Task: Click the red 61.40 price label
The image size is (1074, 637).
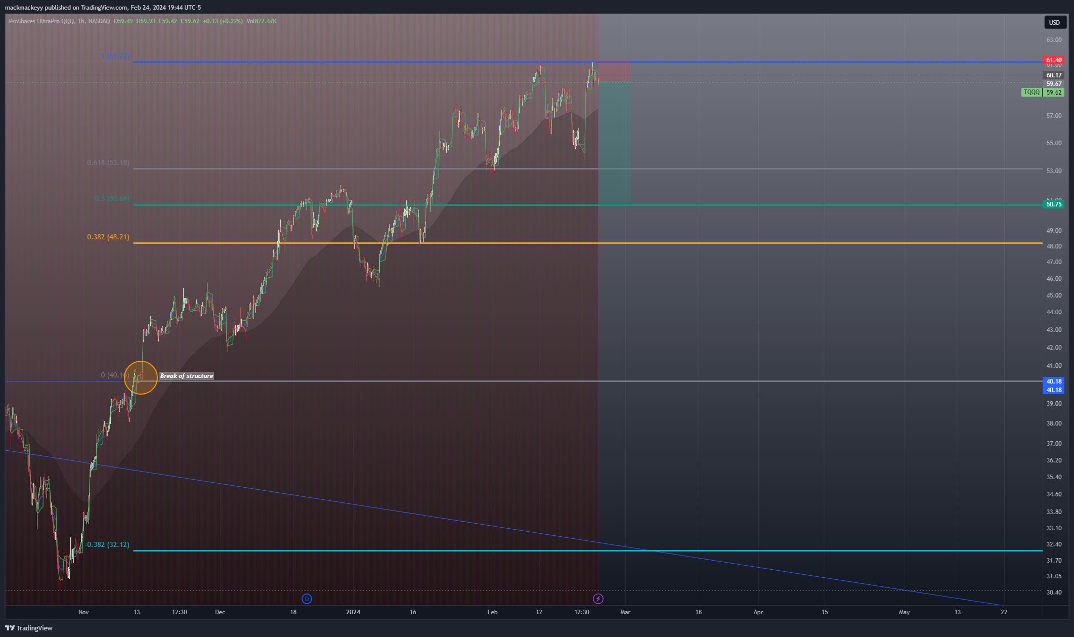Action: click(1054, 60)
